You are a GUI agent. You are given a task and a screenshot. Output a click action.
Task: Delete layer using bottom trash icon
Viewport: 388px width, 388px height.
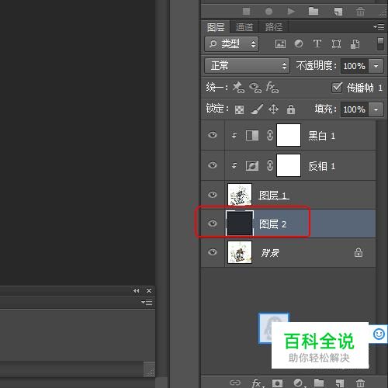click(x=360, y=383)
